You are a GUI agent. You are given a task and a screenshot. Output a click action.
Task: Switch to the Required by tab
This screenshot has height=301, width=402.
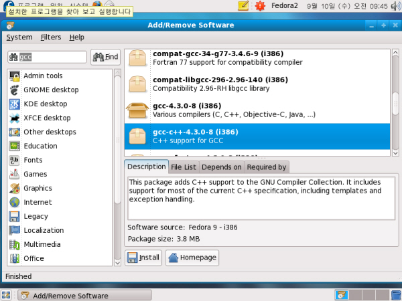267,167
